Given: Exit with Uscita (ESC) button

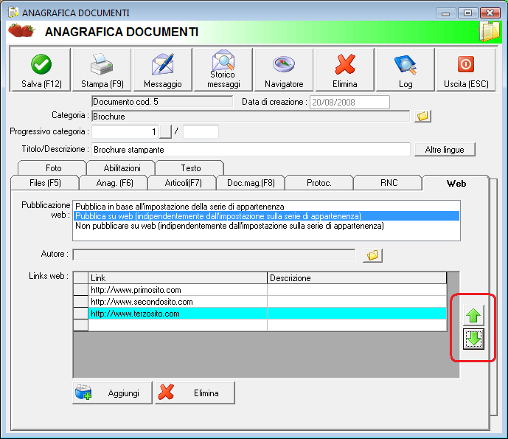Looking at the screenshot, I should 466,69.
